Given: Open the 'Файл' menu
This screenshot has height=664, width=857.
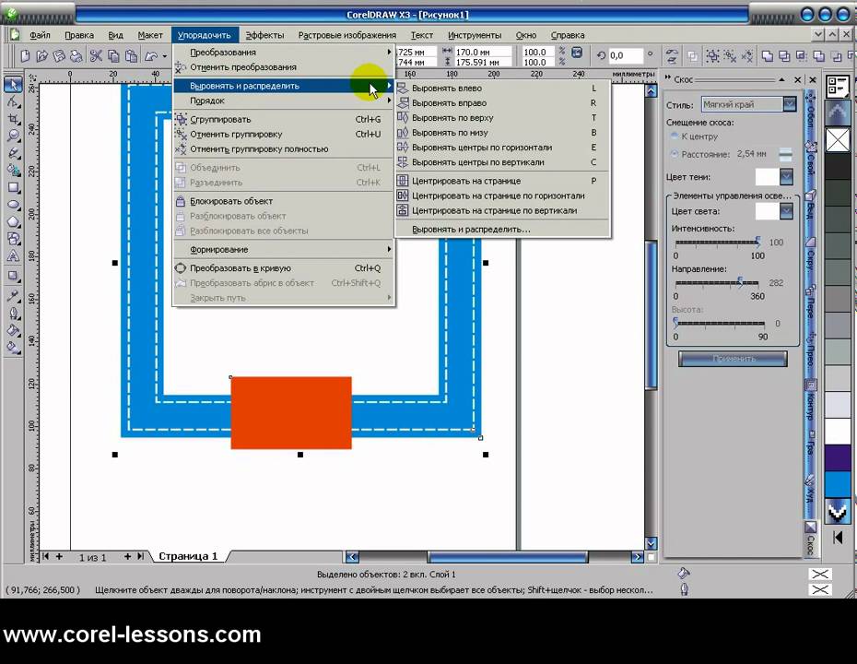Looking at the screenshot, I should click(40, 35).
